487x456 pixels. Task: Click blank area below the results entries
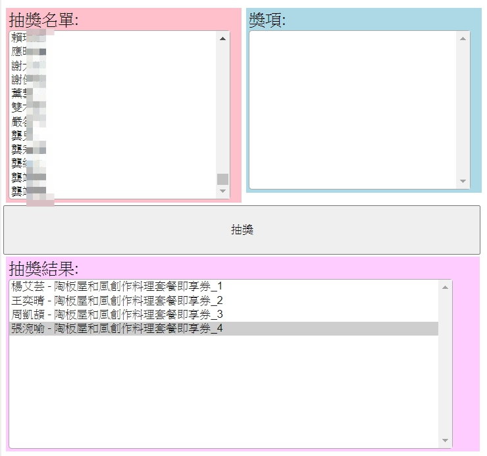(x=224, y=395)
